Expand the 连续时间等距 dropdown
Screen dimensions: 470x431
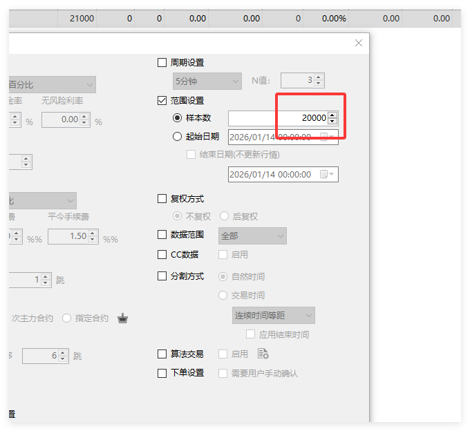point(274,316)
